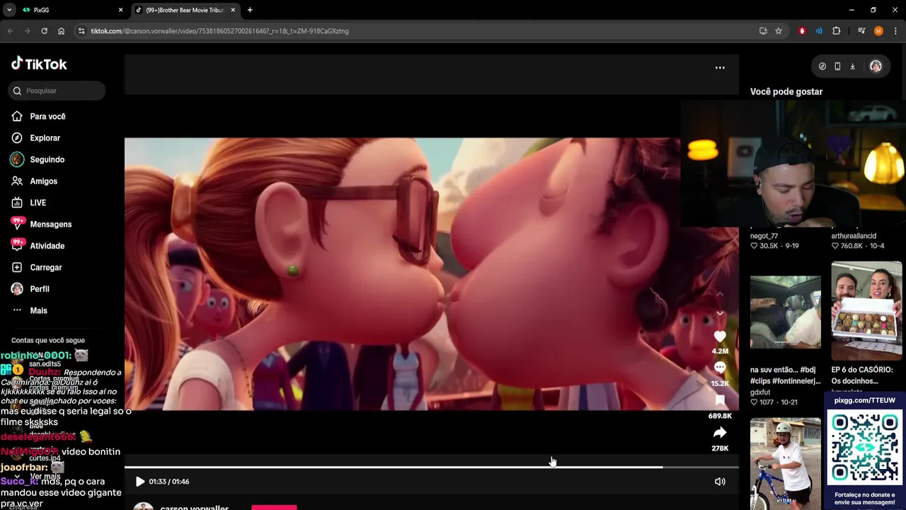Mute the video with the speaker icon

720,482
